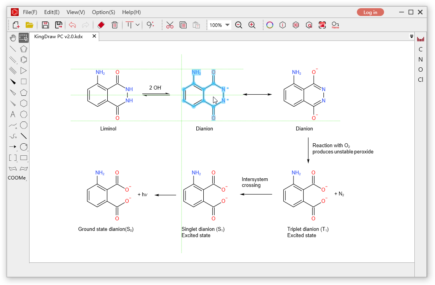Select the single bond tool
Screen dimensions: 435x285
pyautogui.click(x=13, y=49)
